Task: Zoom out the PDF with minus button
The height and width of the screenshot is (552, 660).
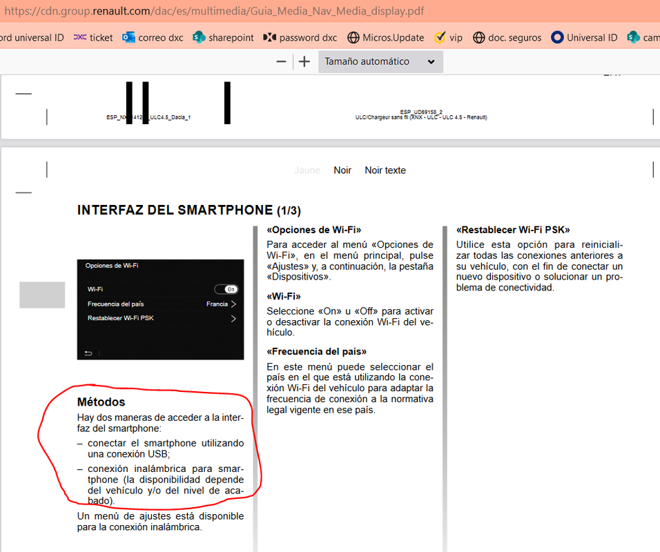Action: tap(281, 61)
